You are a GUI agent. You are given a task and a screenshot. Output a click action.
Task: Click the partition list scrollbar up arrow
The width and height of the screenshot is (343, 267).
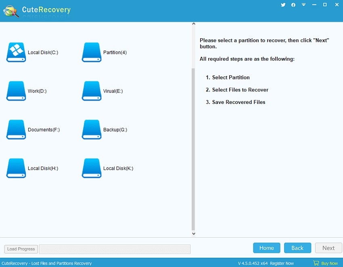(194, 24)
